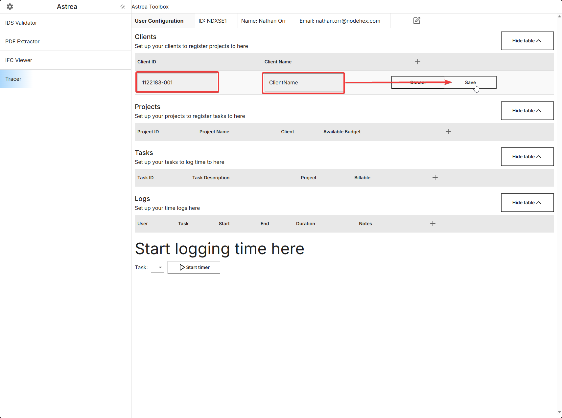Image resolution: width=562 pixels, height=418 pixels.
Task: Open the settings gear icon
Action: tap(10, 6)
